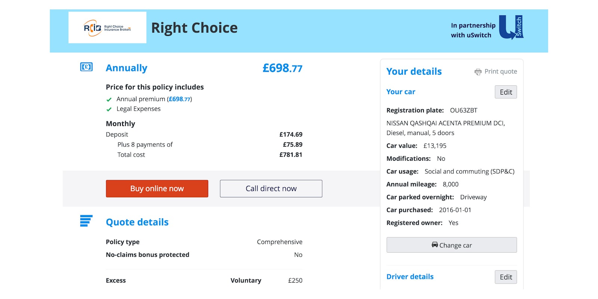
Task: Edit Your car details
Action: click(506, 92)
